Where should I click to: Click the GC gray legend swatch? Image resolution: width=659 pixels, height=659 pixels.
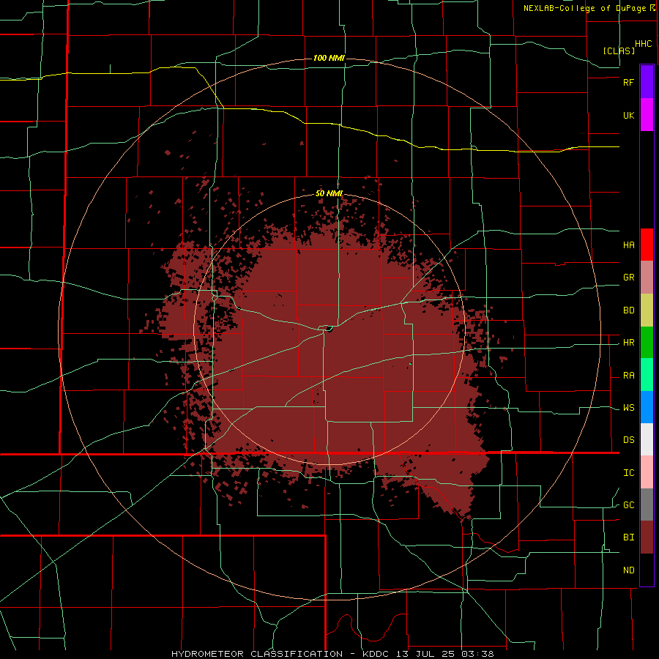647,505
